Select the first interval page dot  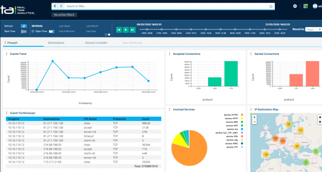[x=106, y=35]
